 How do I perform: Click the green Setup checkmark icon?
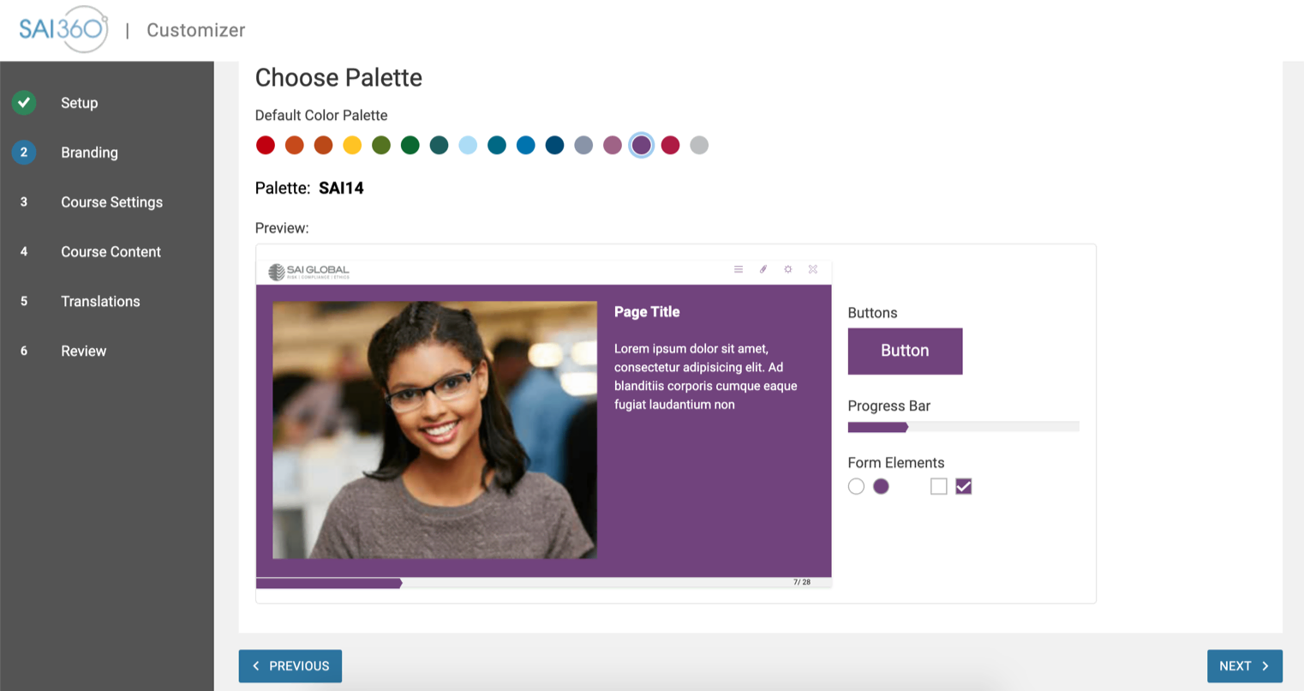24,103
